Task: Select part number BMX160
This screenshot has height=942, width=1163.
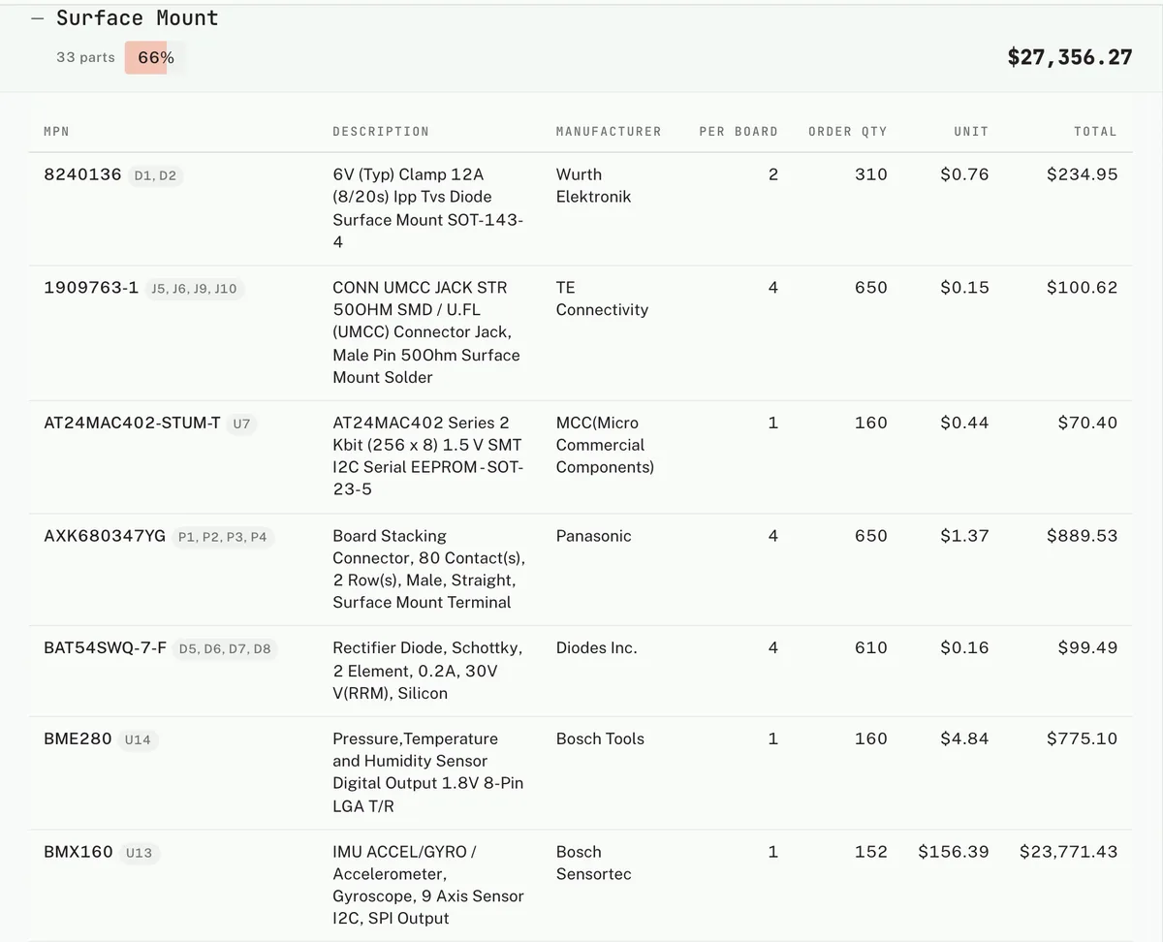Action: pos(79,852)
